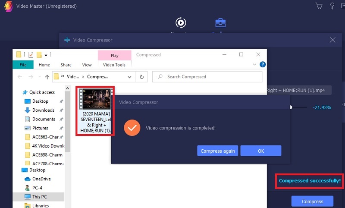The height and width of the screenshot is (208, 345).
Task: Click the Video Compressor panel header icon
Action: click(x=67, y=40)
